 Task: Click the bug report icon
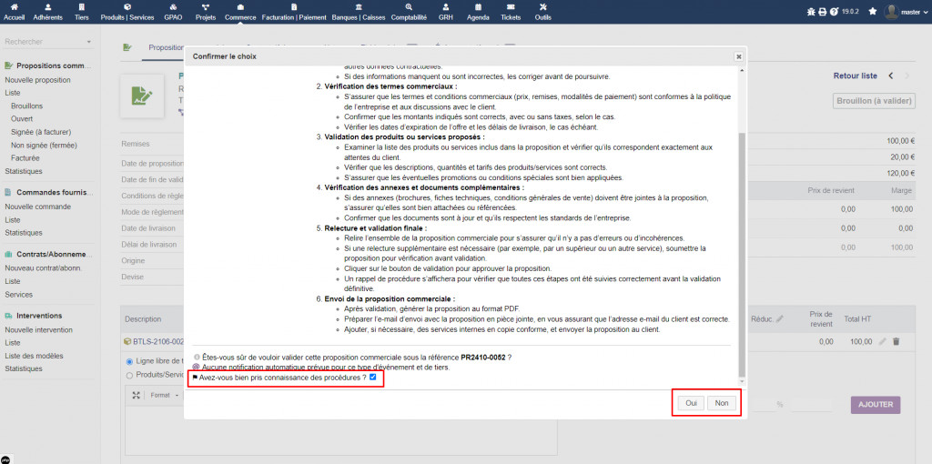(x=811, y=11)
